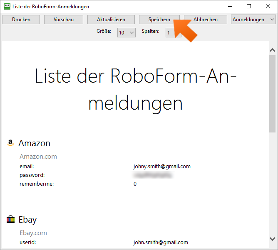Click the scrollbar up arrow
The height and width of the screenshot is (250, 278).
coord(272,50)
